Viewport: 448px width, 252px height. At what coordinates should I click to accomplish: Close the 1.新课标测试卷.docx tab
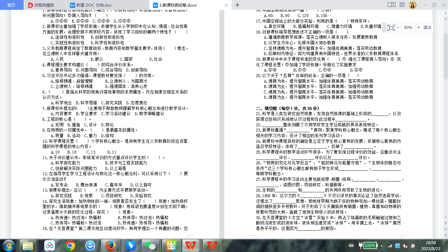tap(226, 5)
